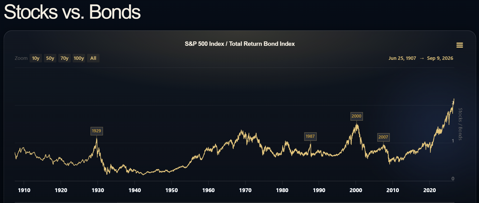Click the start date Jun 25, 1907
The width and height of the screenshot is (479, 203).
pyautogui.click(x=402, y=58)
